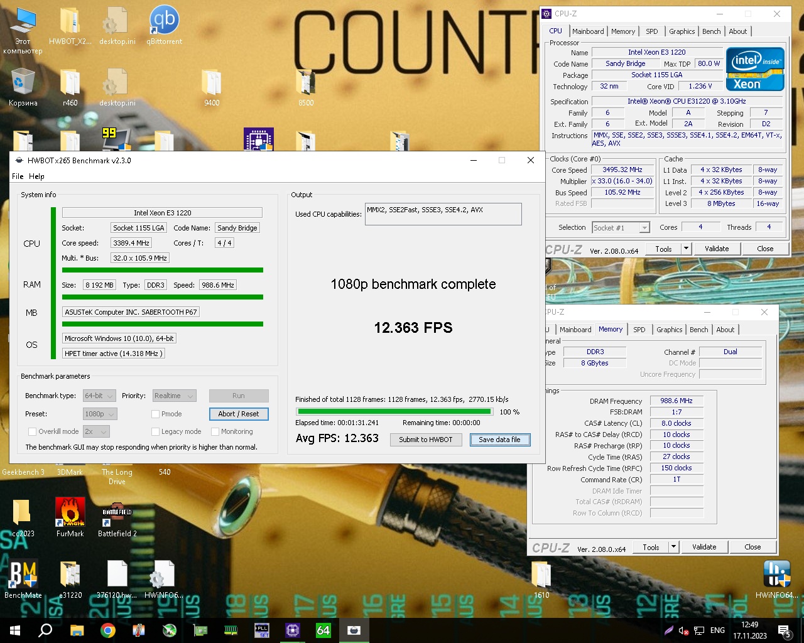
Task: Open the FPS monitor 99 desktop shortcut
Action: tap(117, 139)
